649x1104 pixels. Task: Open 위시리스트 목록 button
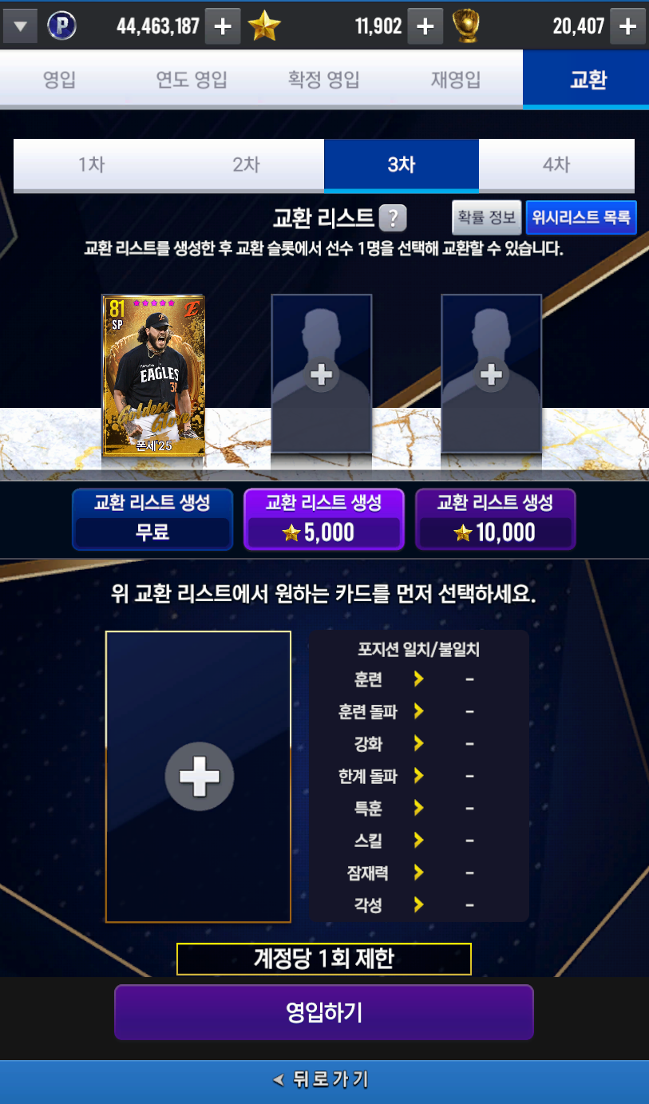581,216
